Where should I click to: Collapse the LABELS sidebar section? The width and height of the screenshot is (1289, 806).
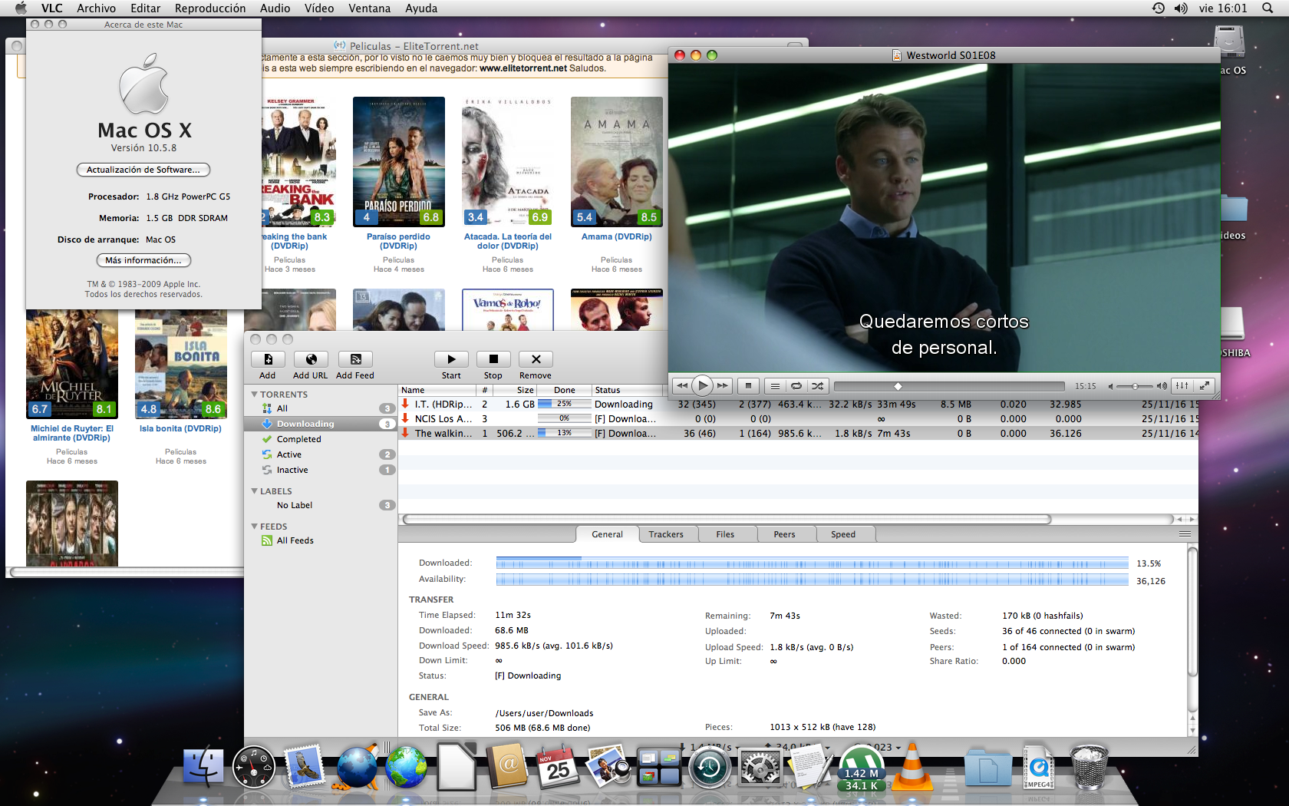coord(255,491)
